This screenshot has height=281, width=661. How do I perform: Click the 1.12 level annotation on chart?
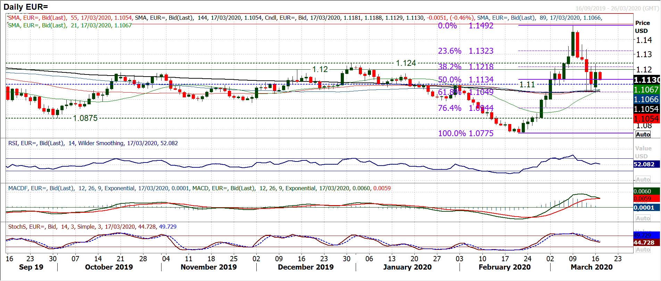[320, 69]
